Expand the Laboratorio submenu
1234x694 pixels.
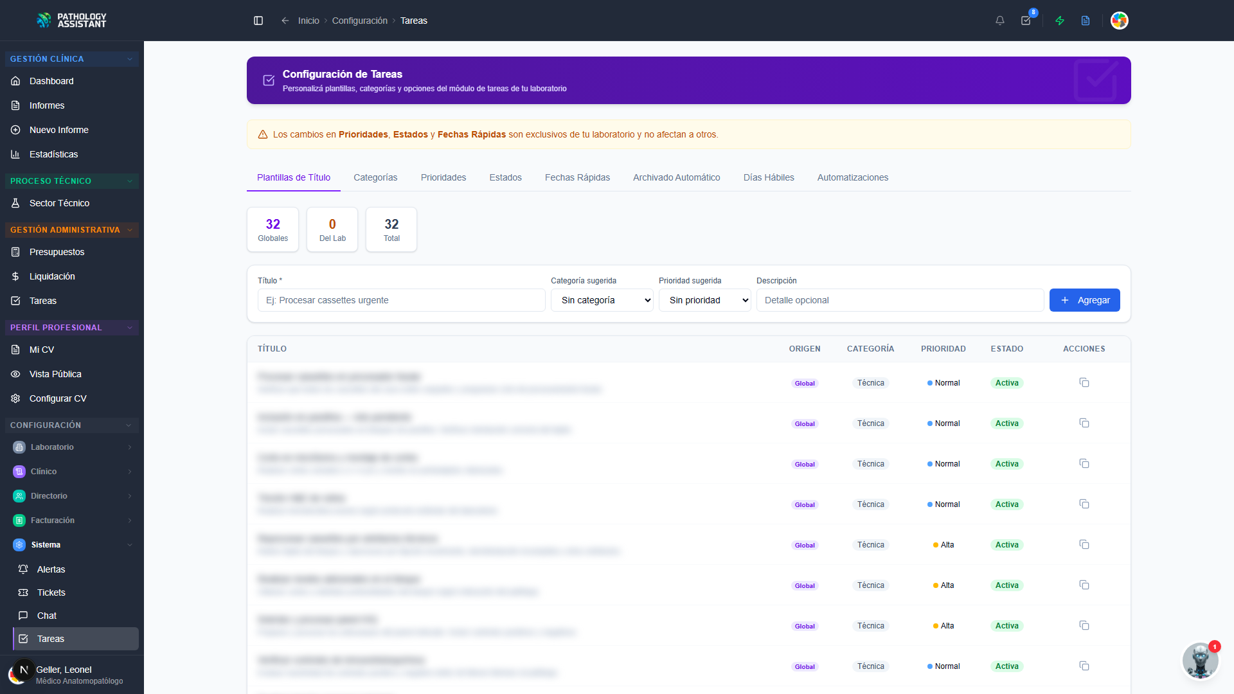tap(72, 447)
